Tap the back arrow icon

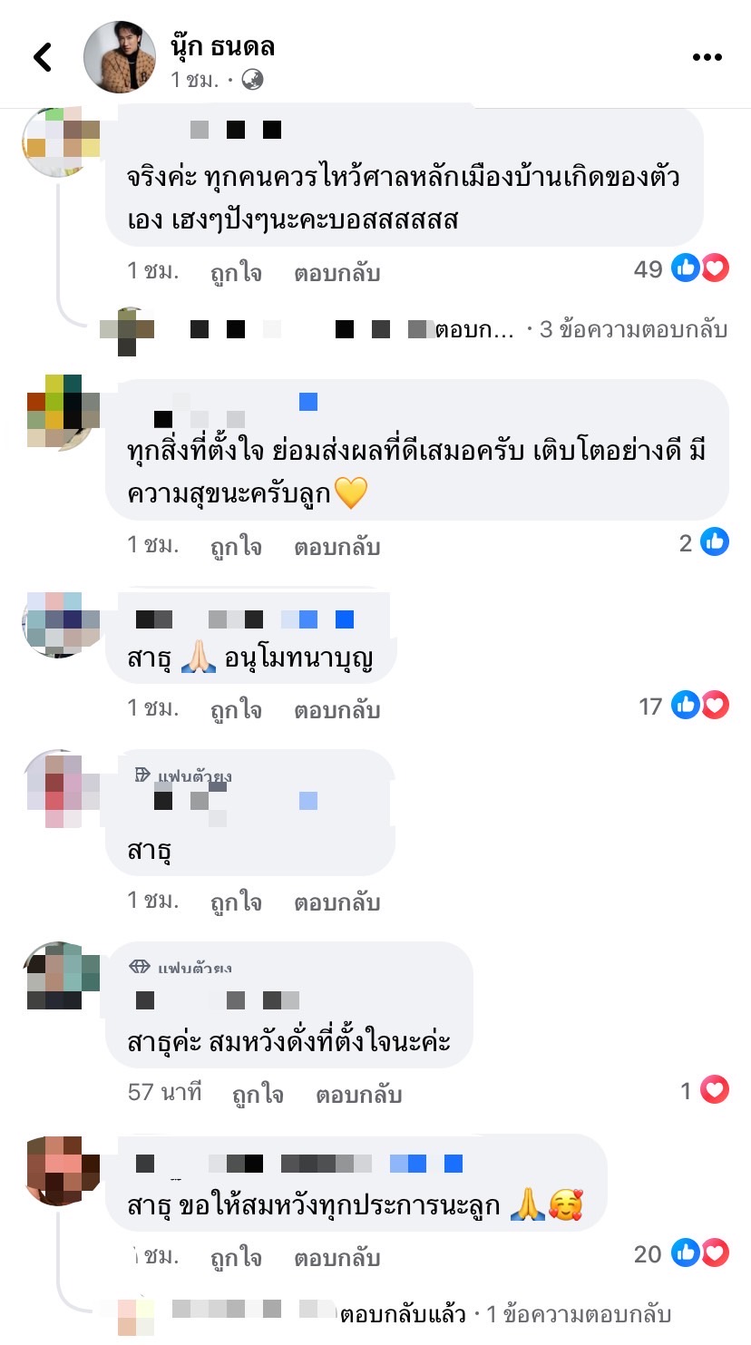click(42, 57)
